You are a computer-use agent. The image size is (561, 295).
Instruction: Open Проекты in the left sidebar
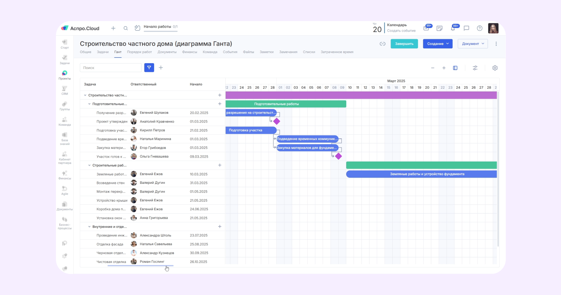pos(65,75)
